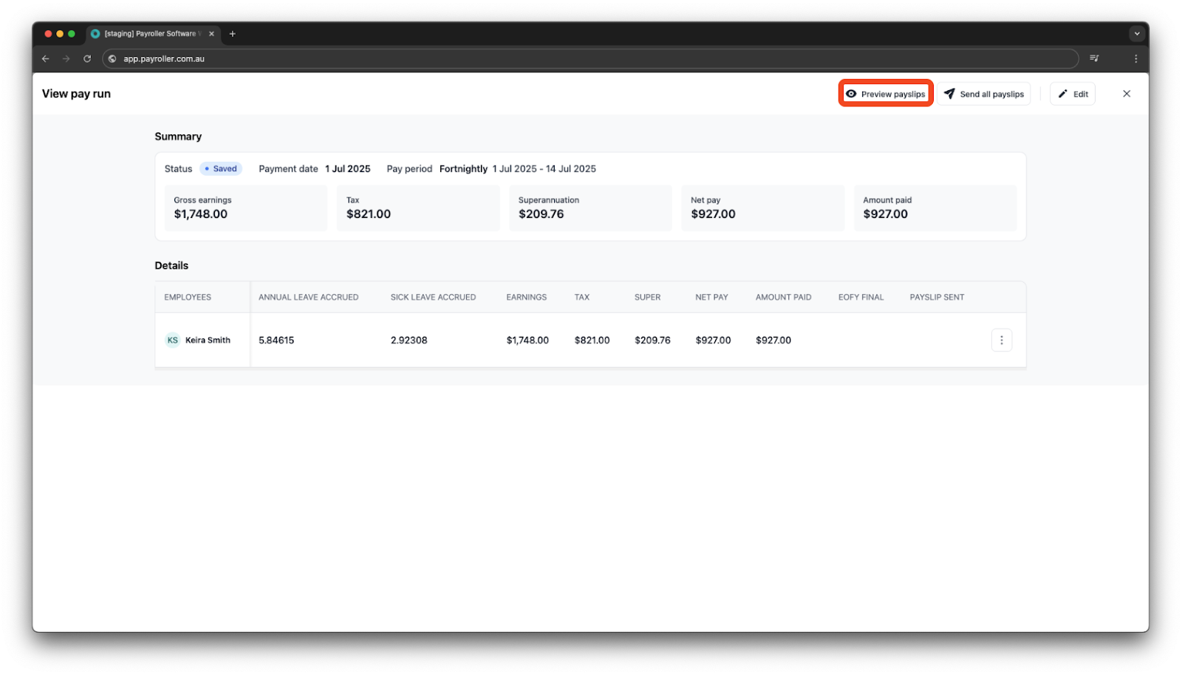Send all payslips to employees
The image size is (1182, 675).
(984, 94)
